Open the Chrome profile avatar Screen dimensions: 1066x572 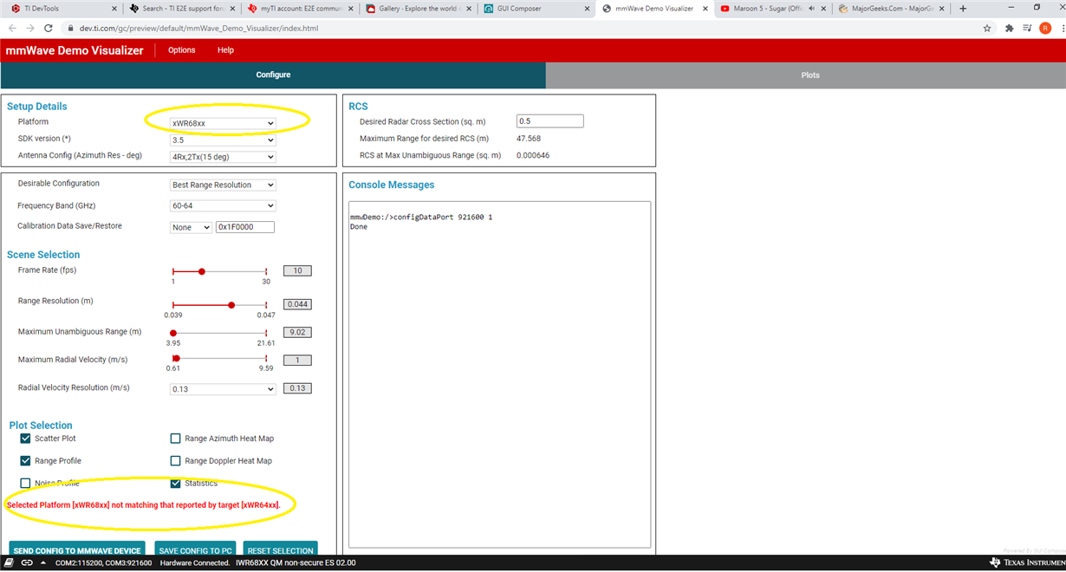[x=1045, y=29]
